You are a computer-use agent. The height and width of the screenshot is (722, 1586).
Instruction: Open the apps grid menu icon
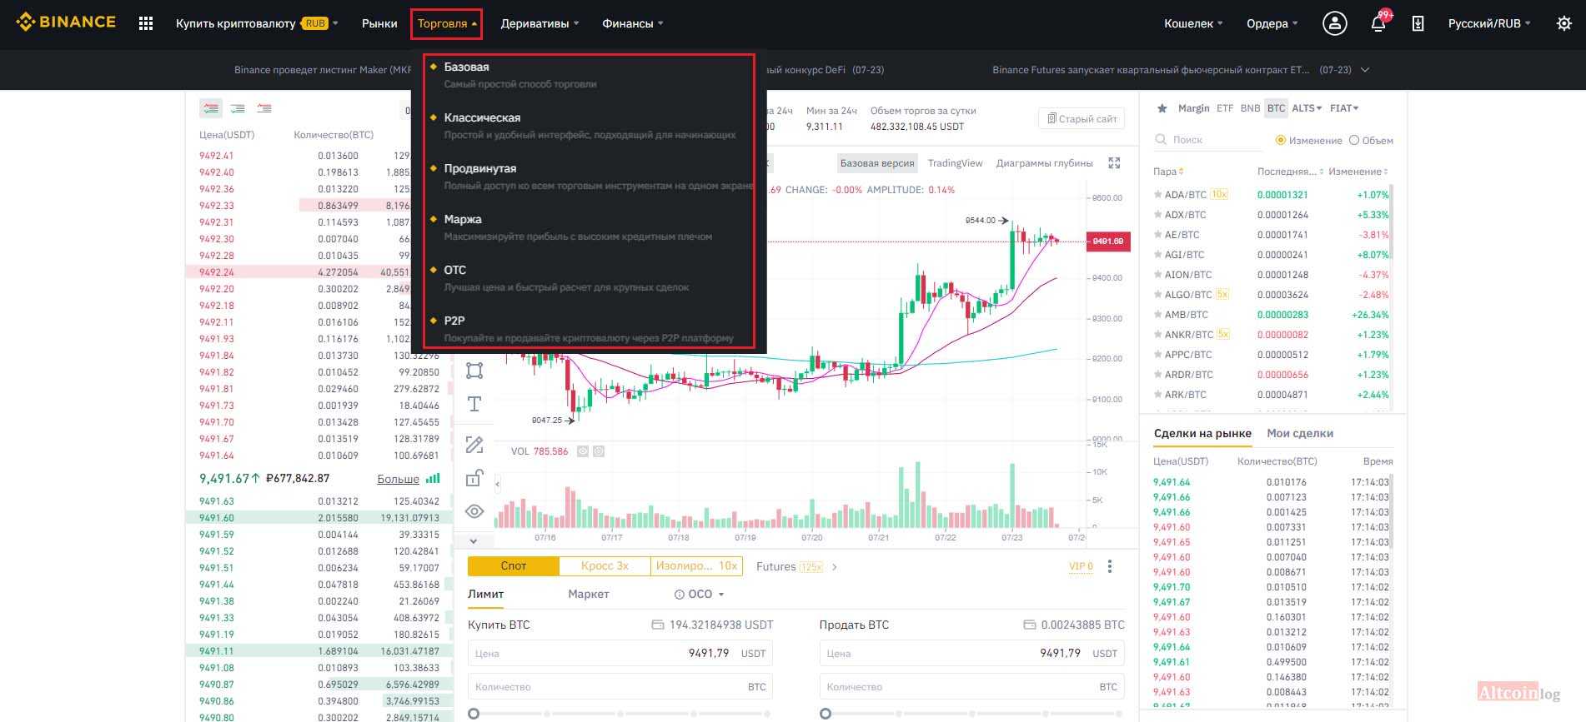click(146, 23)
